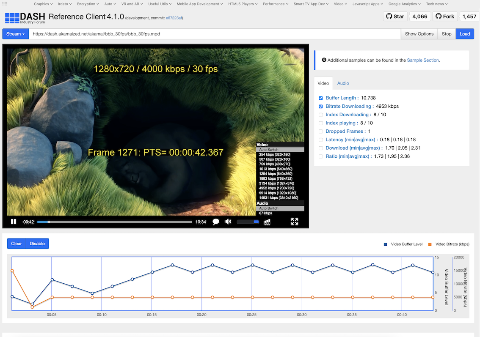Viewport: 480px width, 337px height.
Task: Select video Auto Switch quality option
Action: point(280,150)
